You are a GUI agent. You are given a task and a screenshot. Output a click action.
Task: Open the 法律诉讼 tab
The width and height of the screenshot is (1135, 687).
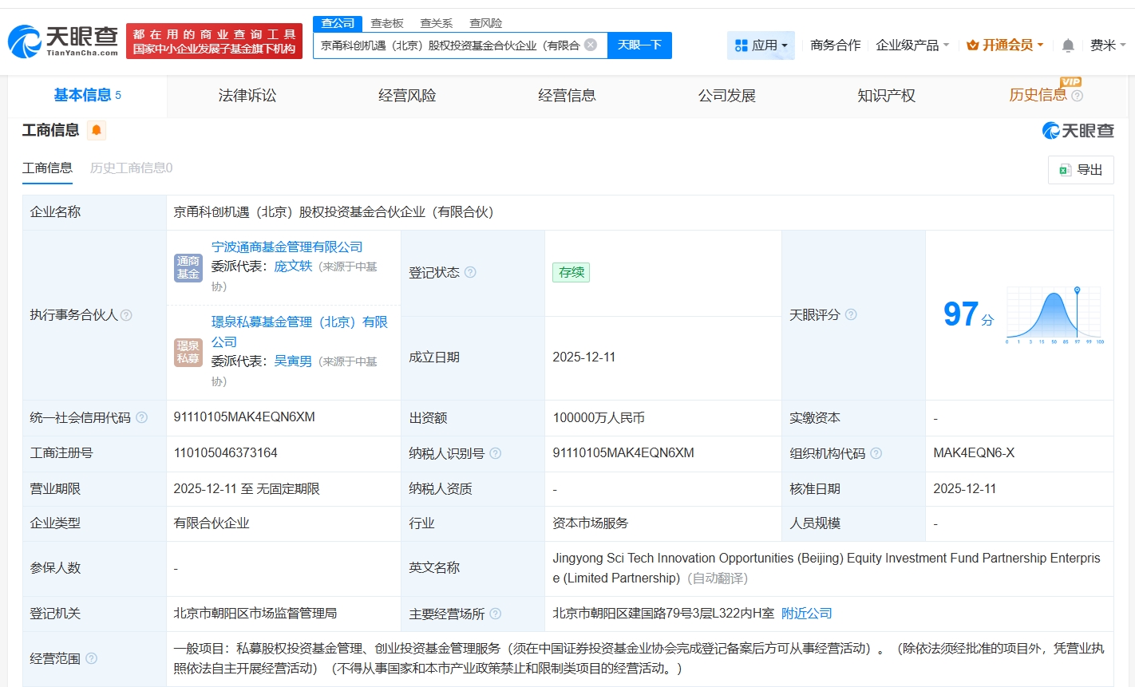tap(247, 95)
